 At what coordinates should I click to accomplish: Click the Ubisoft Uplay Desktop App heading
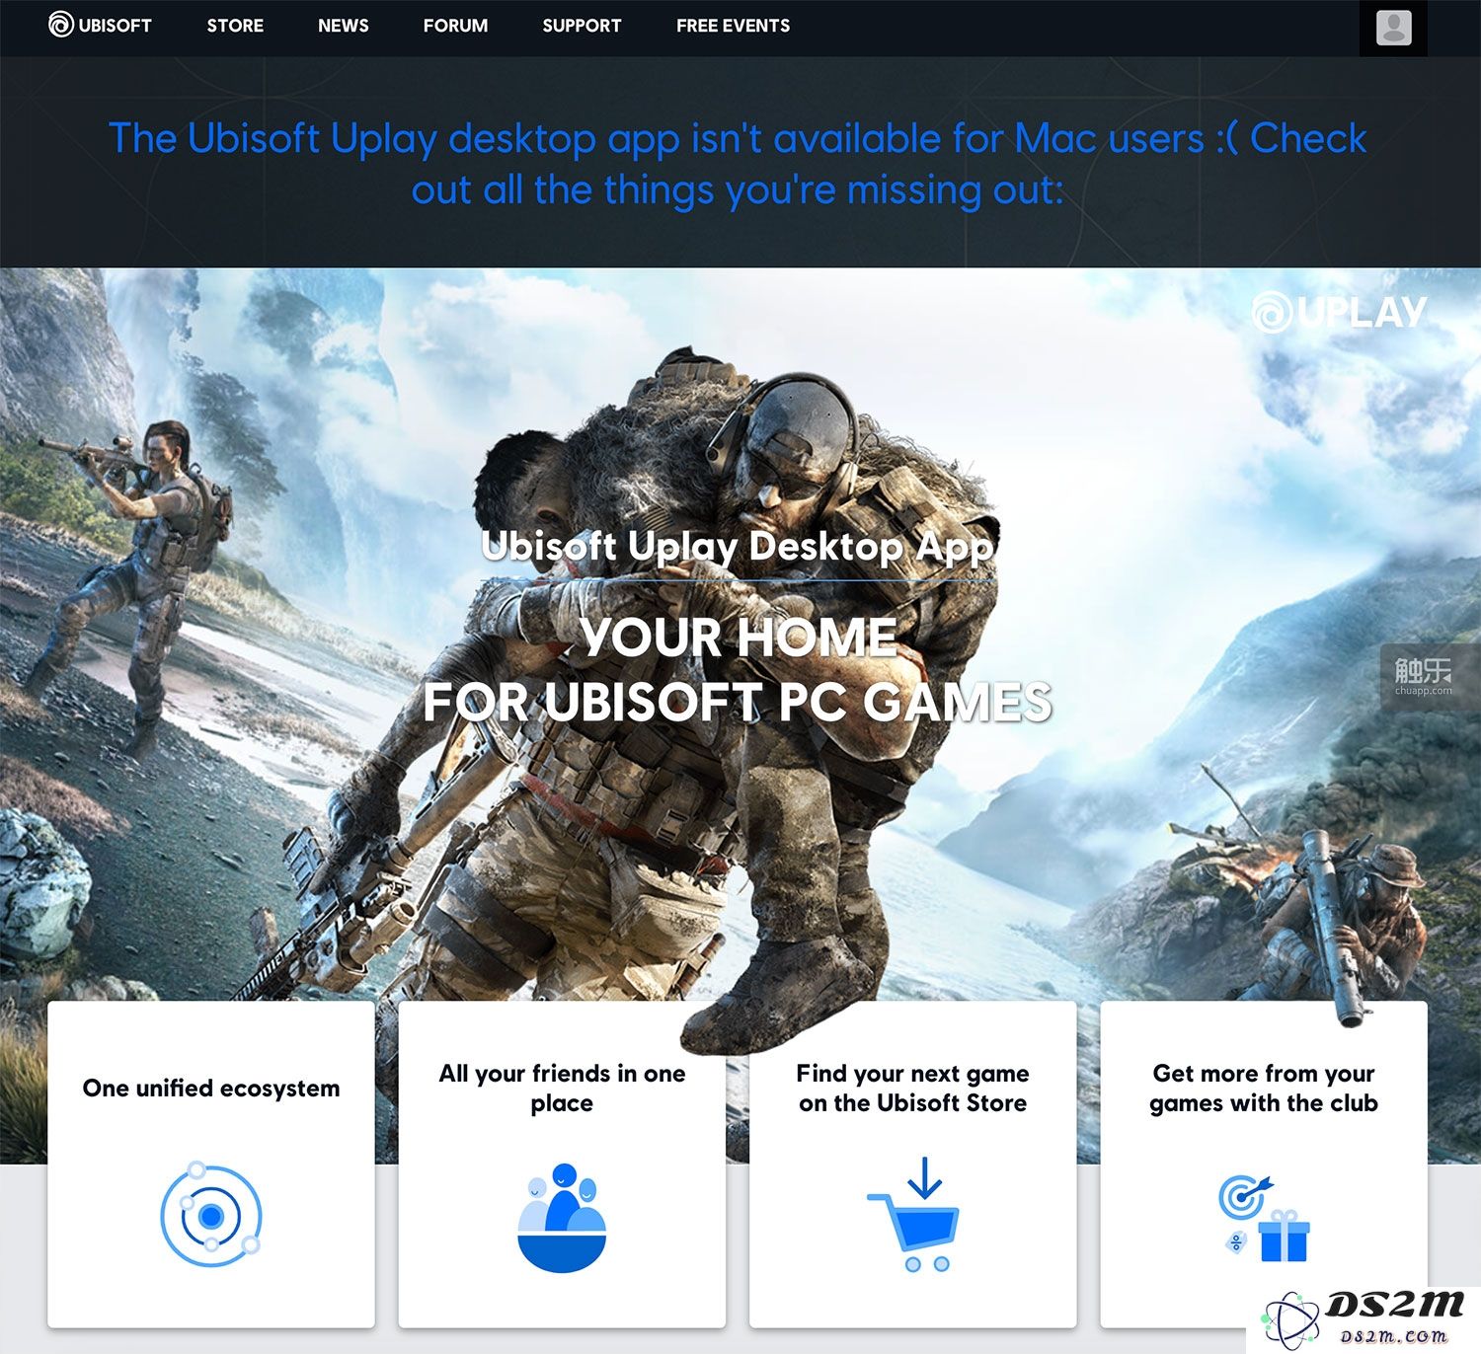738,547
